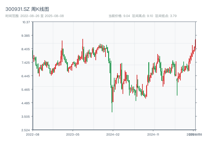The width and height of the screenshot is (217, 162).
Task: Select the 8.405 price axis label
Action: [x=26, y=49]
